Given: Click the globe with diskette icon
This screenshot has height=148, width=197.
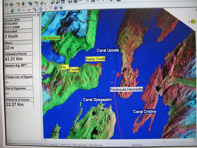Looking at the screenshot, I should [x=30, y=3].
